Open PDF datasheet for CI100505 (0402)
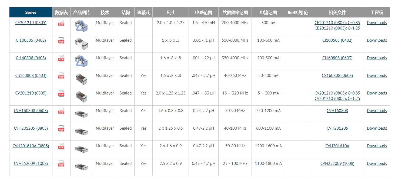This screenshot has width=405, height=183. click(61, 41)
